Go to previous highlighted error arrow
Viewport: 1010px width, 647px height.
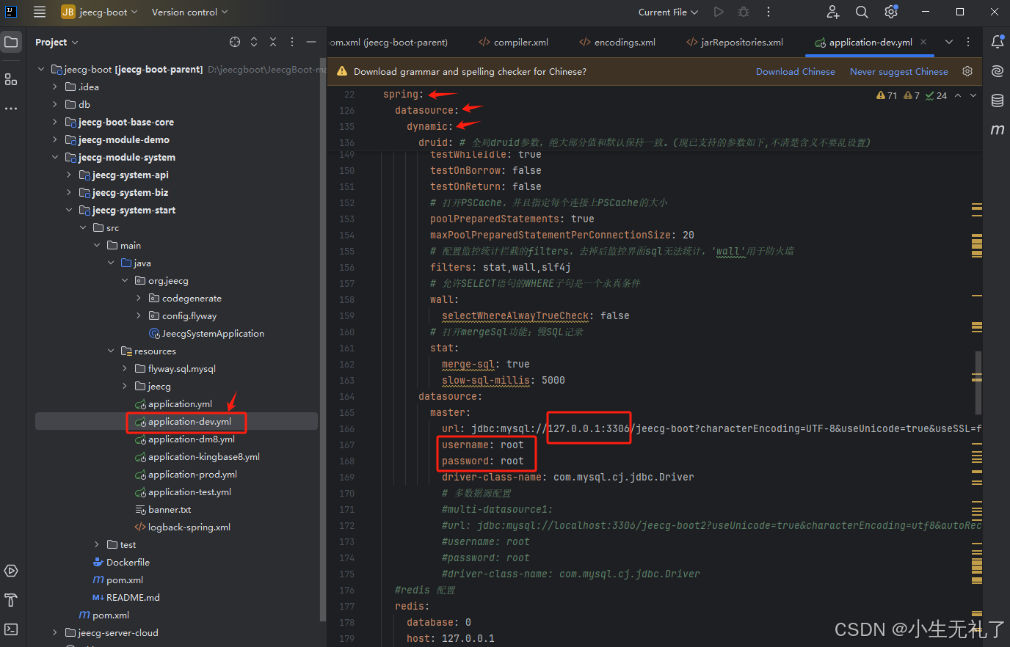point(958,95)
